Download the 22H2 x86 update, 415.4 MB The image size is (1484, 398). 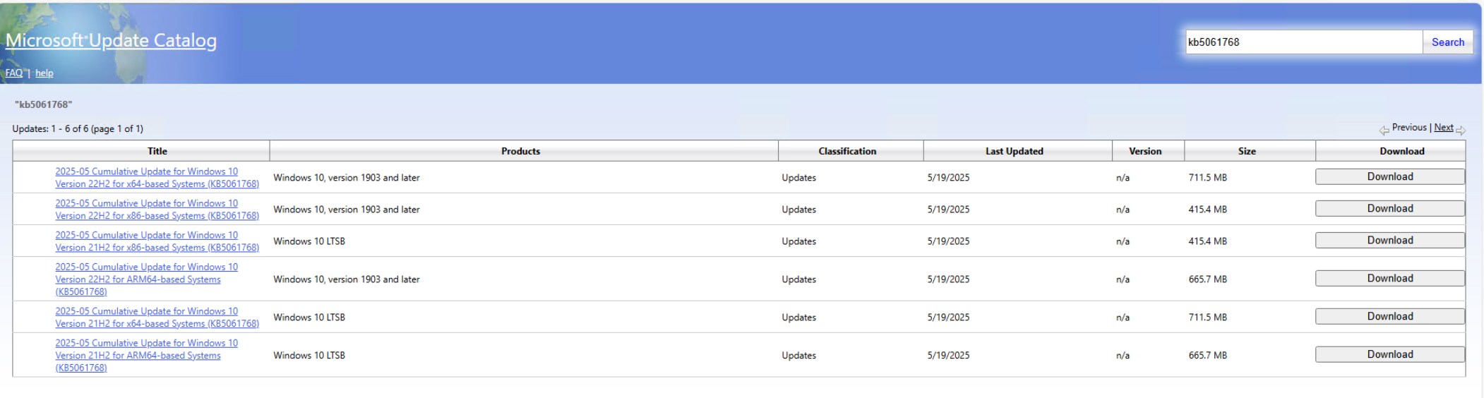(x=1389, y=208)
